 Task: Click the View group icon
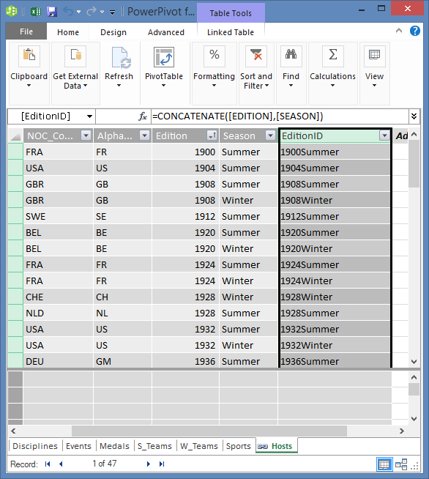pyautogui.click(x=375, y=56)
